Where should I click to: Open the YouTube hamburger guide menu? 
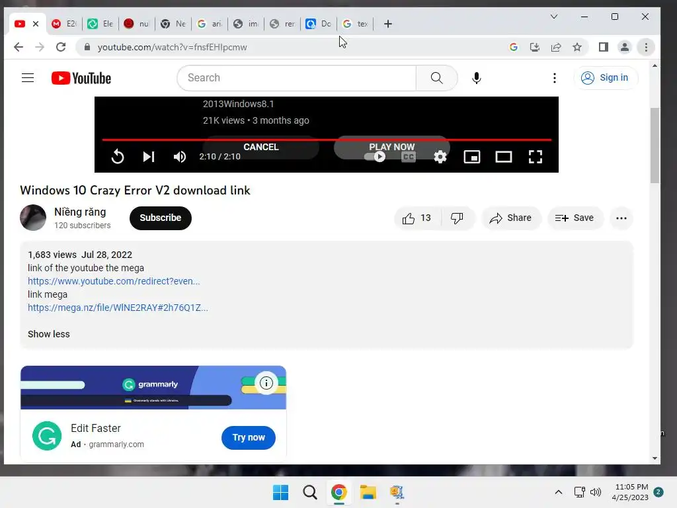(x=28, y=78)
